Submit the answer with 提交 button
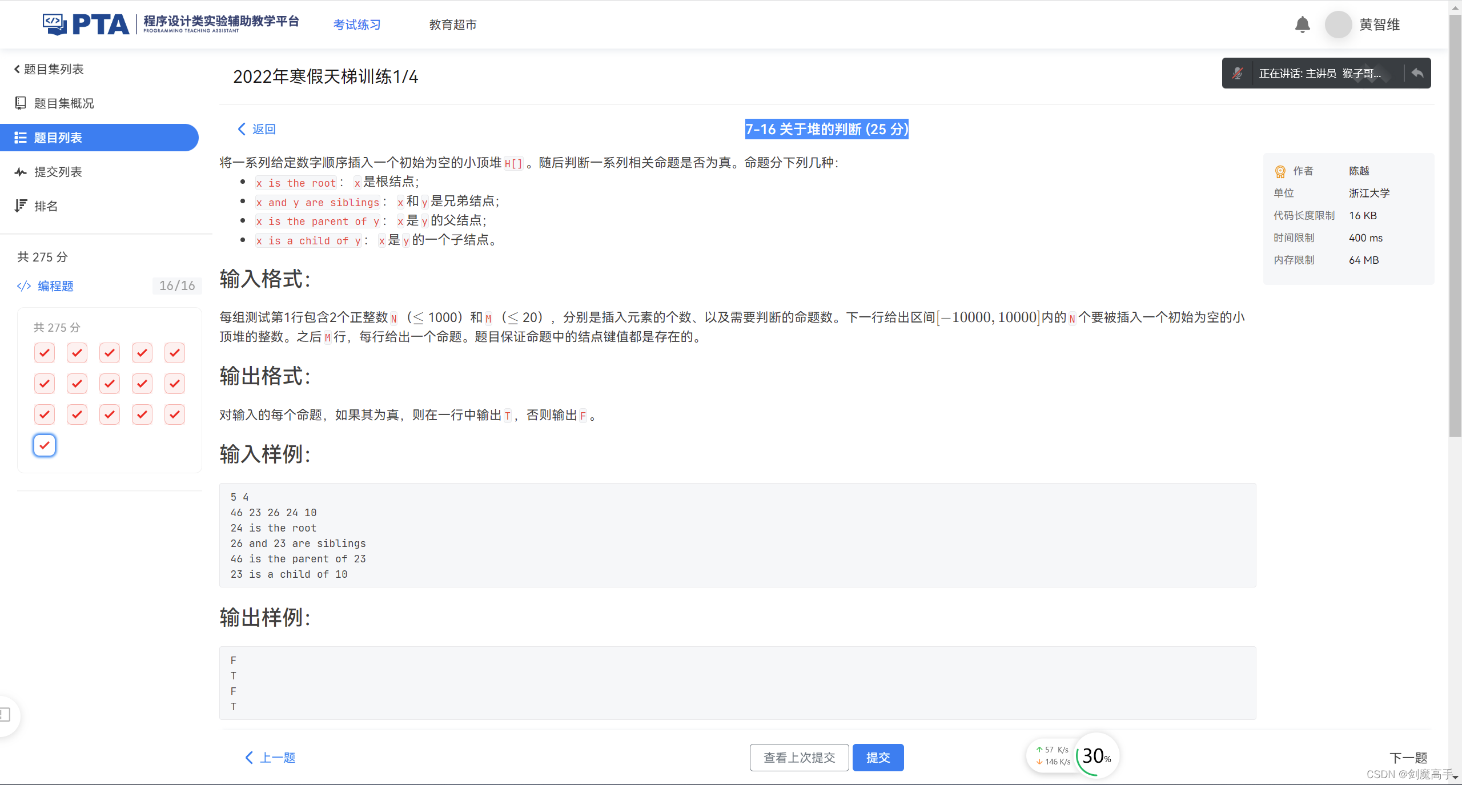 [x=878, y=757]
